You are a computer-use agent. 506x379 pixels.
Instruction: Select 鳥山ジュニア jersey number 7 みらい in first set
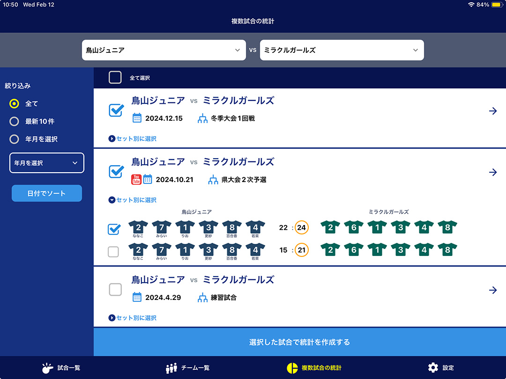point(162,228)
